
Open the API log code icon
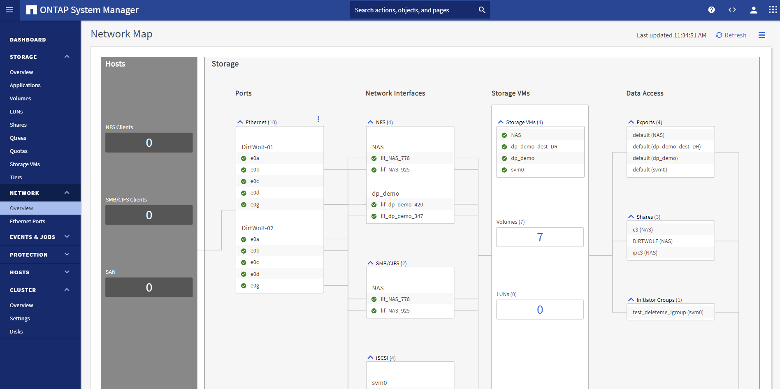click(x=732, y=10)
